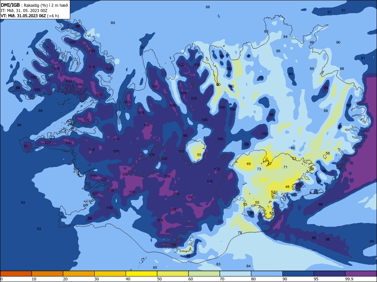Click the 90–95 medium blue legend swatch

tap(298, 274)
